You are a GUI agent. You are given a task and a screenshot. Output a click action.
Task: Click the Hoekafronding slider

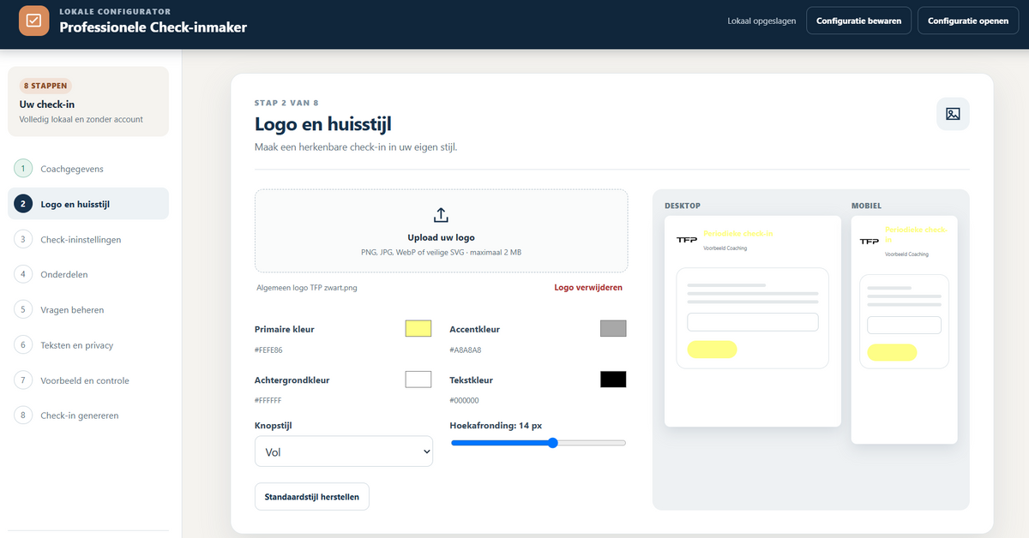point(539,443)
